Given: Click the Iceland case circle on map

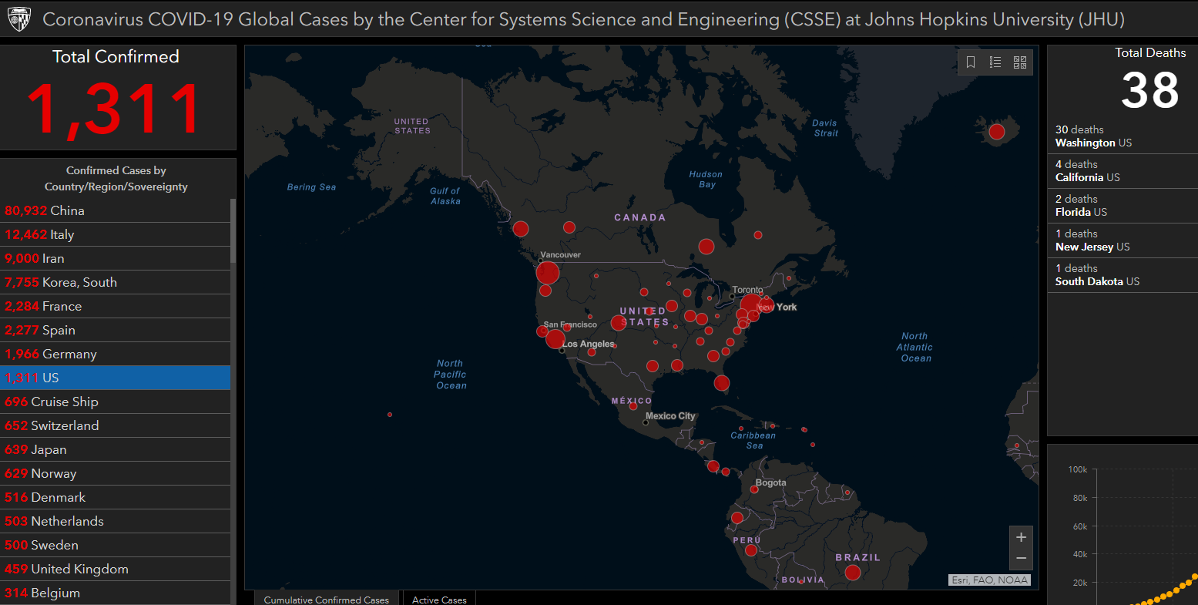Looking at the screenshot, I should tap(996, 132).
